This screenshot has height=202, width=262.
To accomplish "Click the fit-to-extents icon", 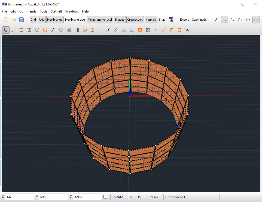I will tap(69, 30).
